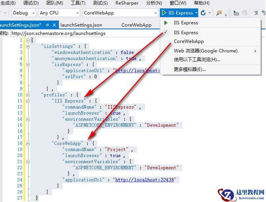Click "ASPNETCORE_ENVIRONMENT" key on line 22

point(105,168)
